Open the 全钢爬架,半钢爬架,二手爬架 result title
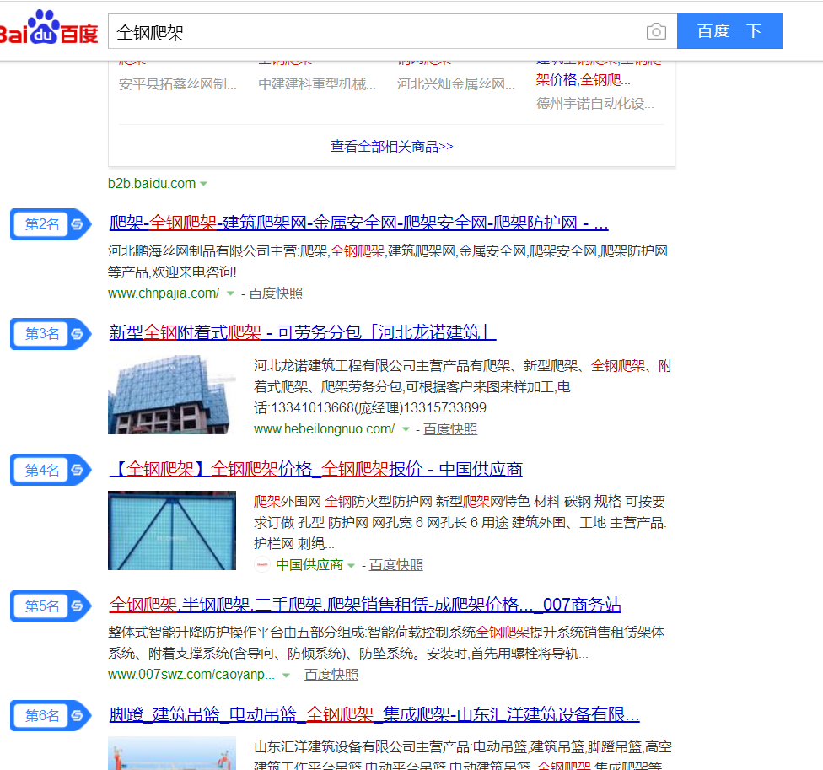 coord(365,605)
